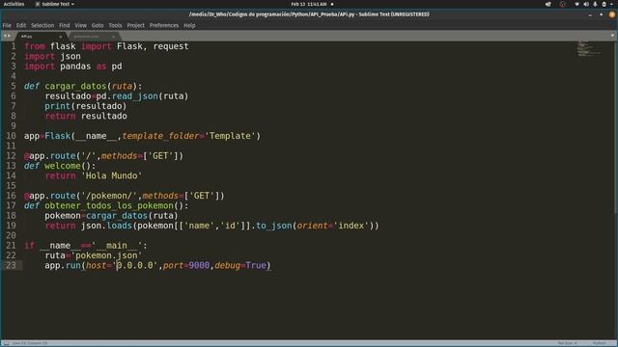Click '/pokemon/' route string on line 16
Screen dimensions: 618x347
tap(109, 196)
